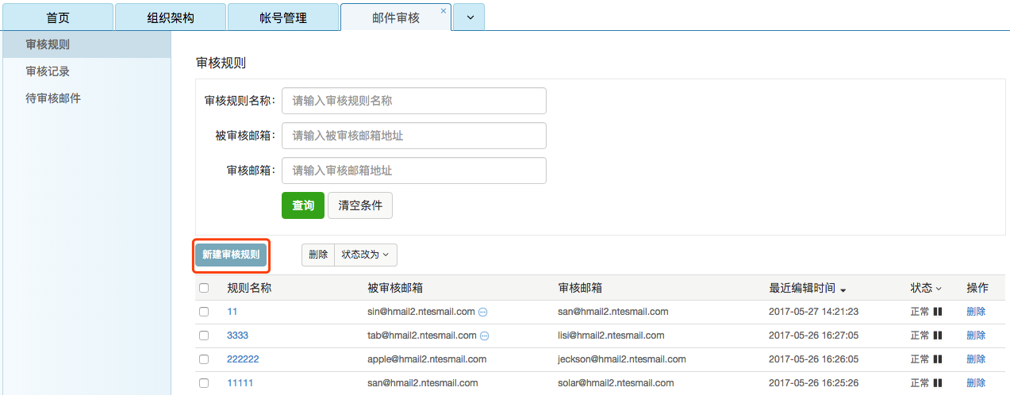Click the 新建审核规则 button
The height and width of the screenshot is (395, 1010).
230,255
